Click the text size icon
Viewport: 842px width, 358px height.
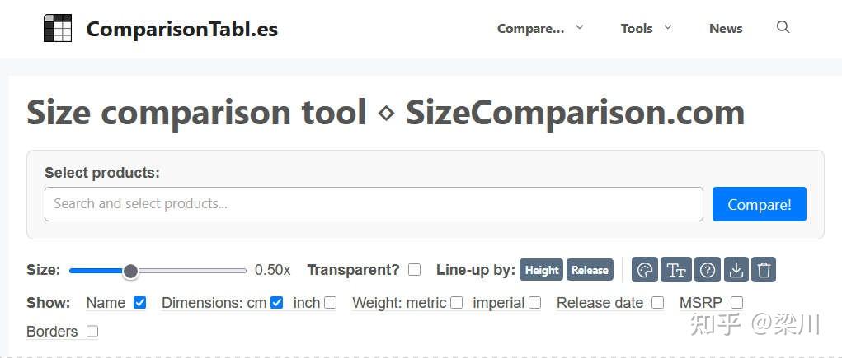[x=676, y=270]
